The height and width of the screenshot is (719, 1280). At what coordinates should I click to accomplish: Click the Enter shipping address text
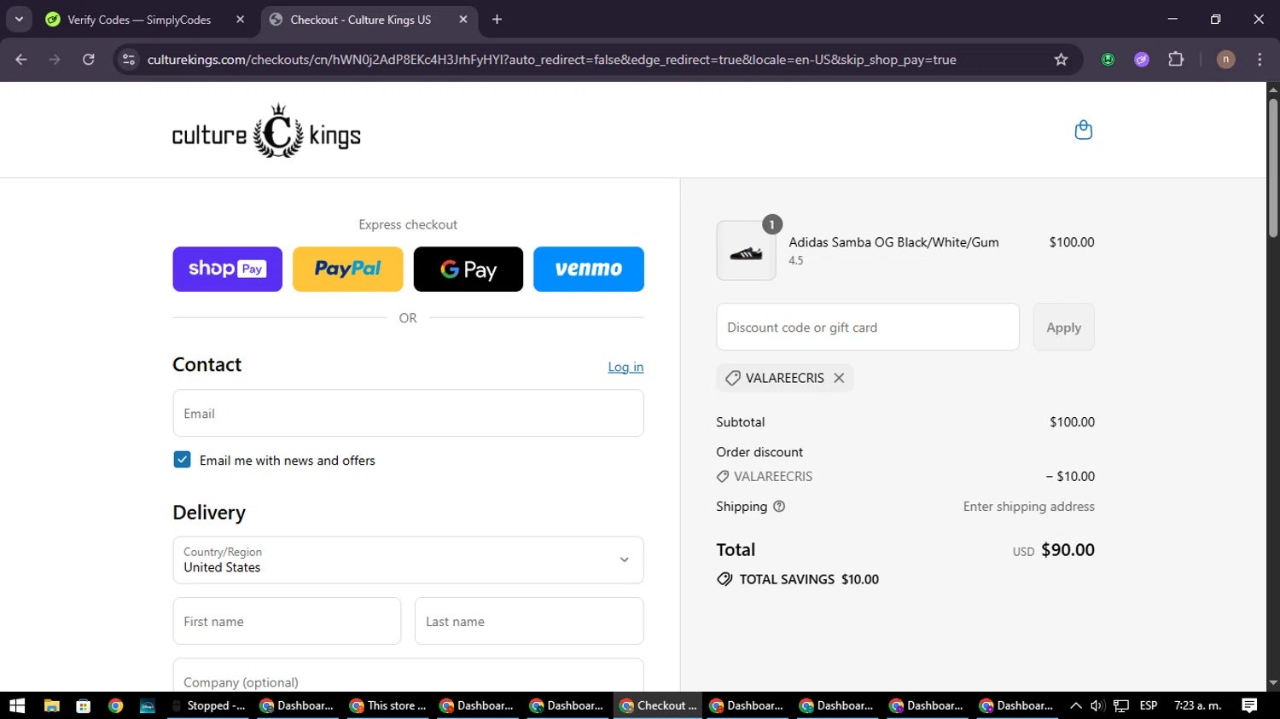[x=1028, y=507]
